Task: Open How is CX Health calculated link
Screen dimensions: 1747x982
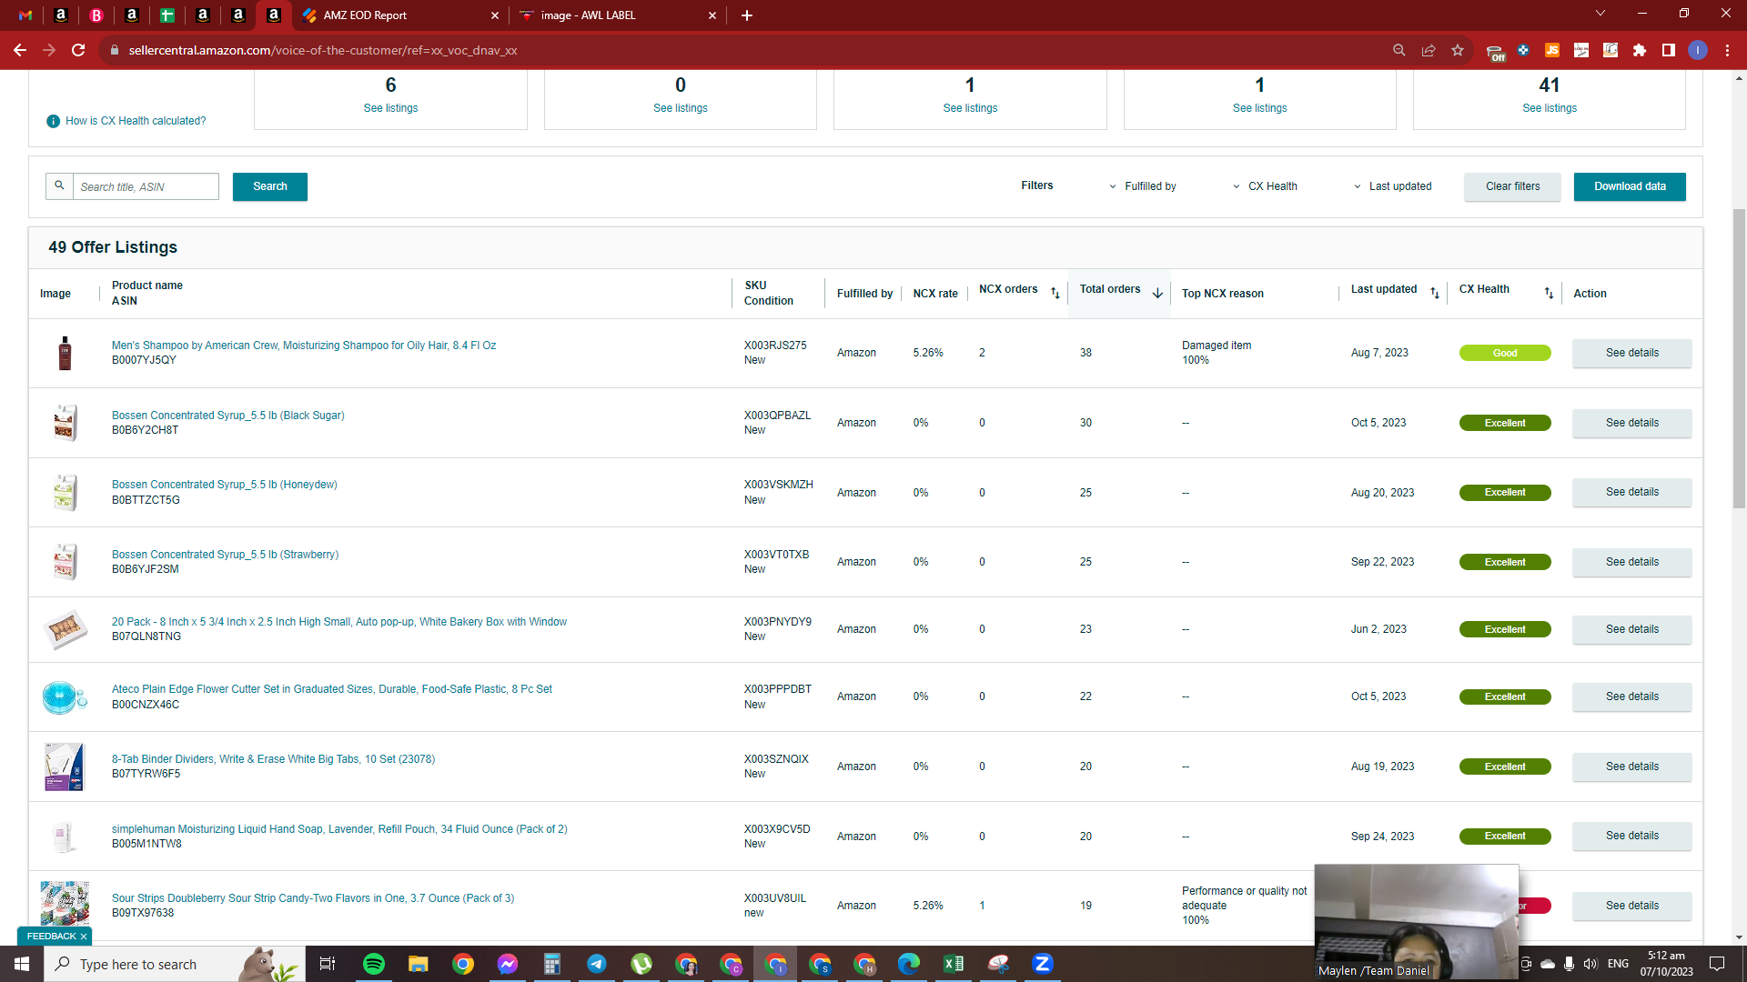Action: (136, 121)
